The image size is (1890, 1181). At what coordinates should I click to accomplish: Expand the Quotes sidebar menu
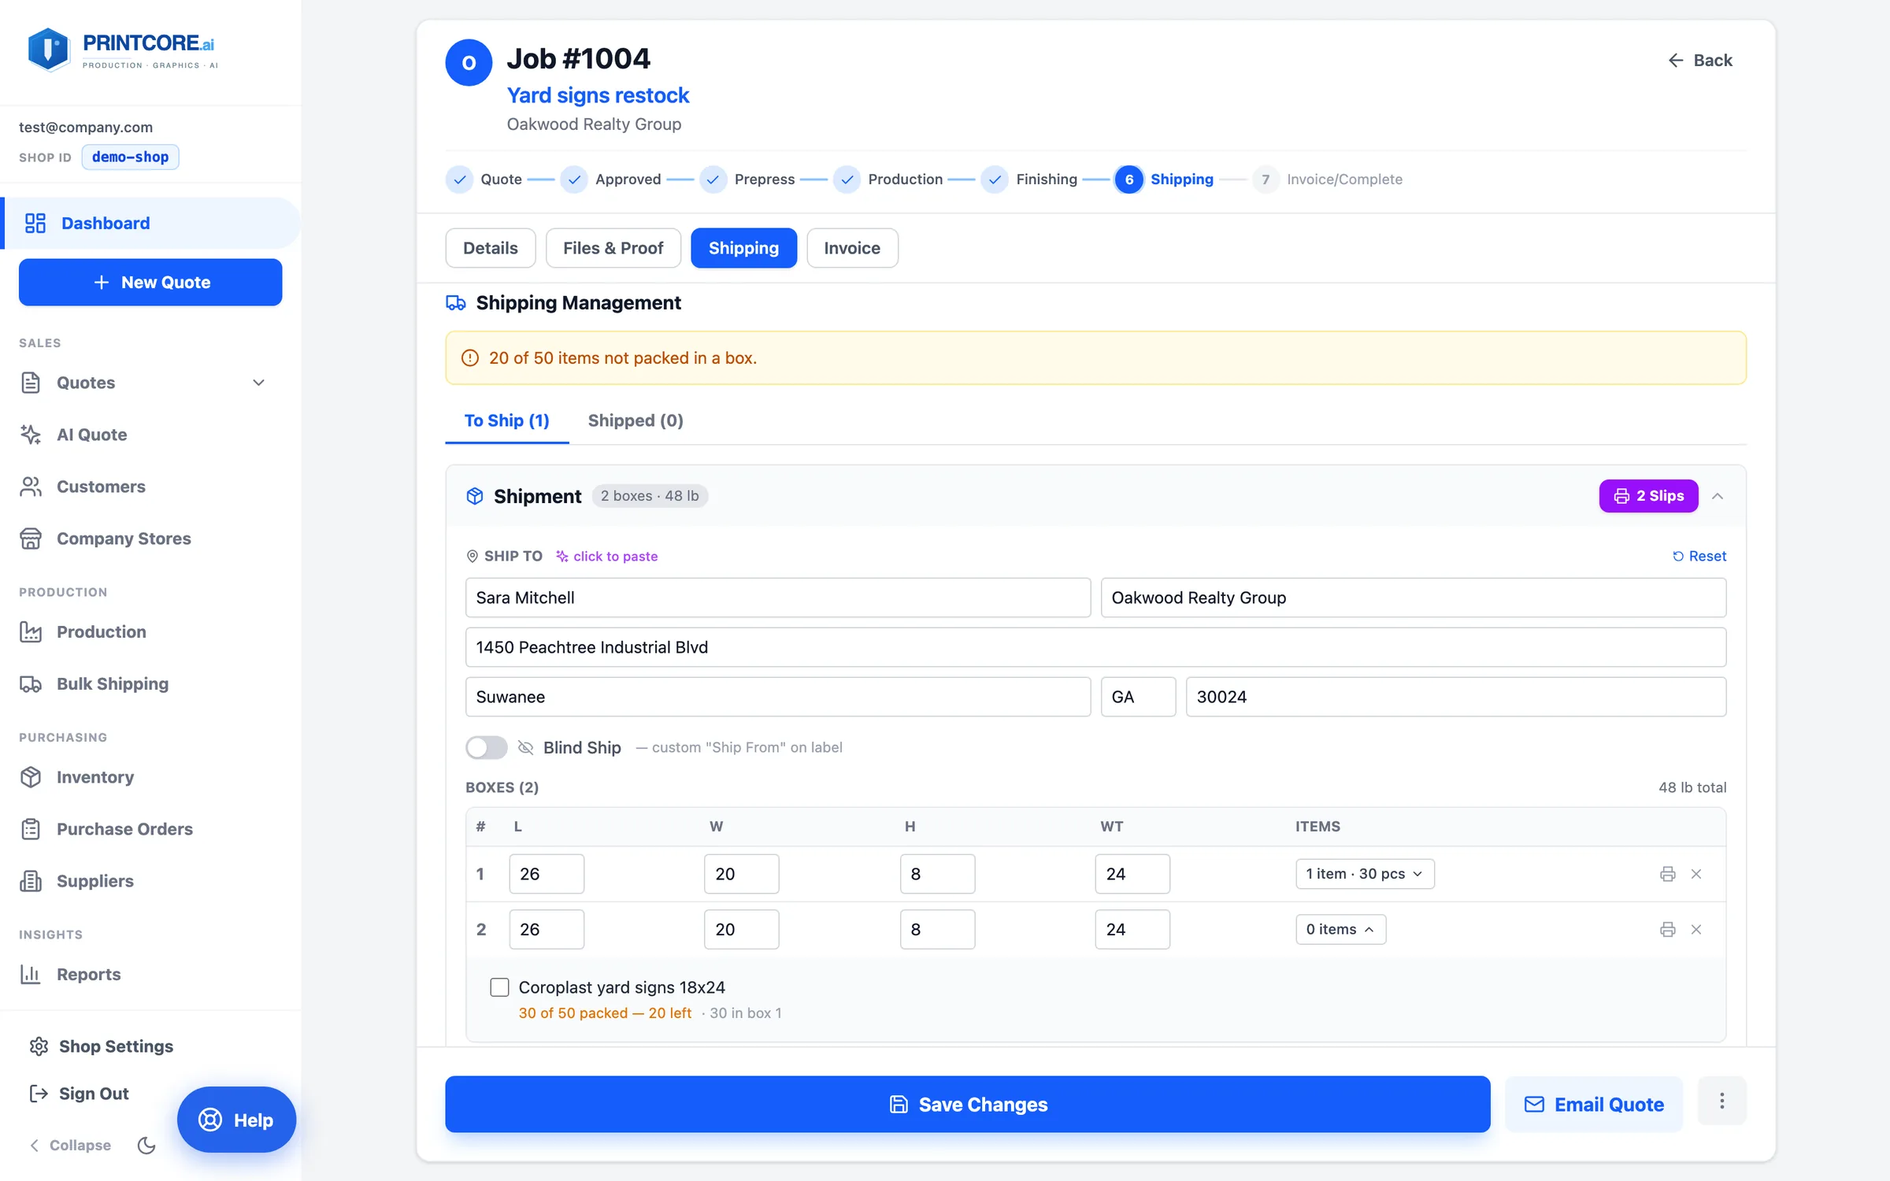click(258, 383)
